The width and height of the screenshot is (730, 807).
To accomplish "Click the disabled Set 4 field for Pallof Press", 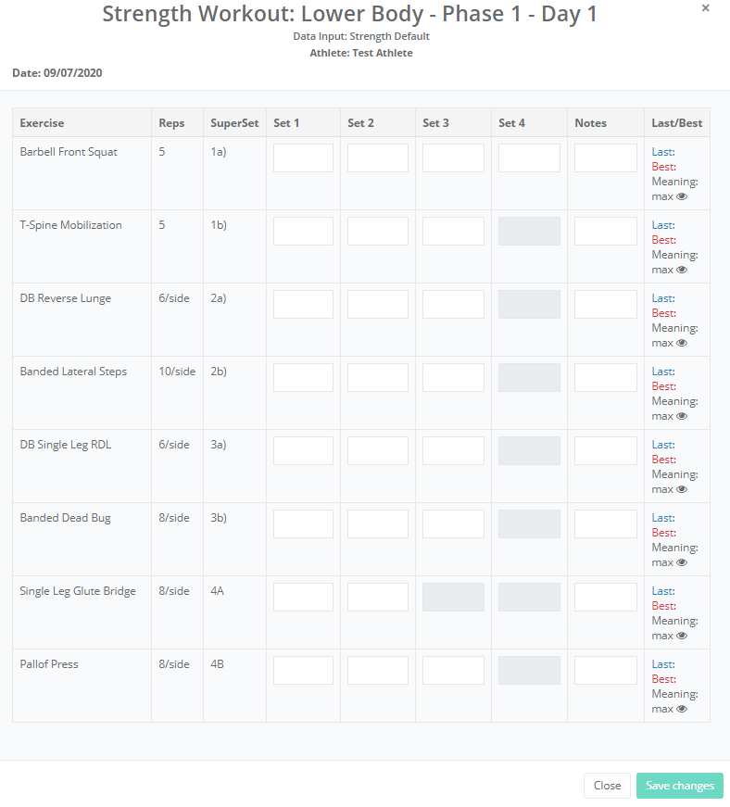I will pos(529,670).
